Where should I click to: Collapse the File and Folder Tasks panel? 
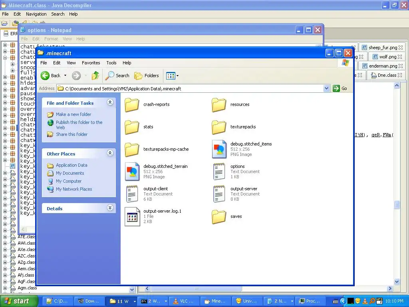point(110,102)
